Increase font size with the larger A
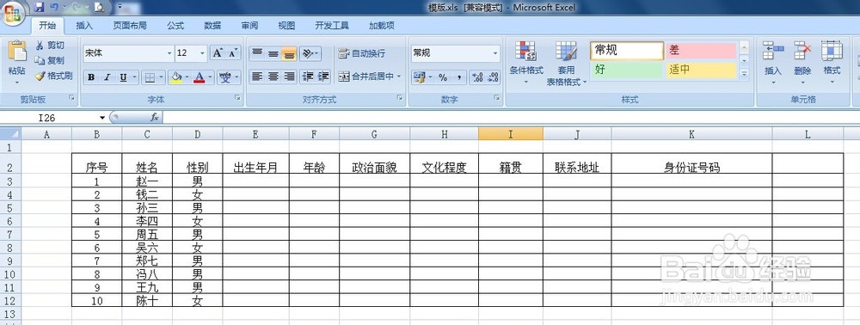Image resolution: width=860 pixels, height=325 pixels. click(218, 53)
